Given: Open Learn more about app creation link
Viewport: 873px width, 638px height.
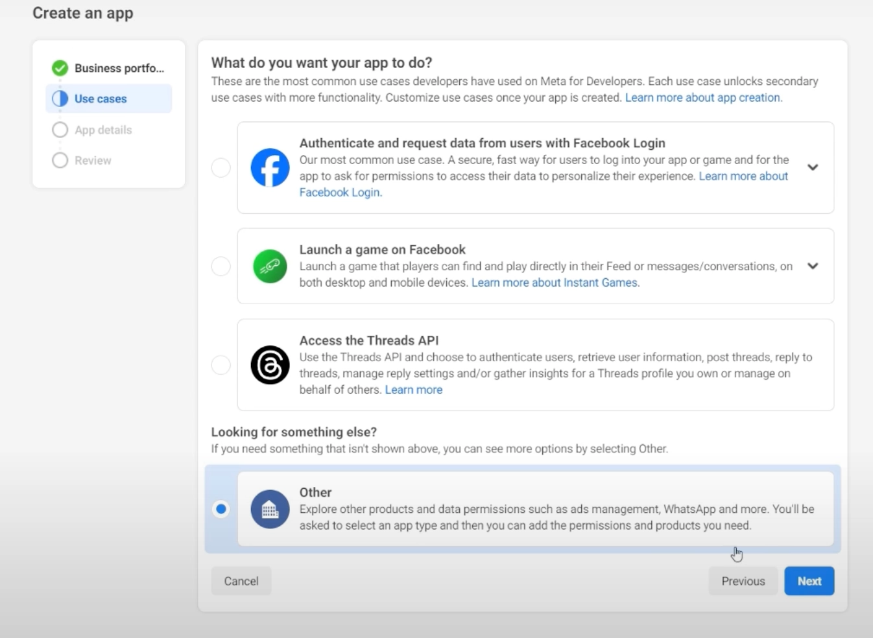Looking at the screenshot, I should pos(704,97).
